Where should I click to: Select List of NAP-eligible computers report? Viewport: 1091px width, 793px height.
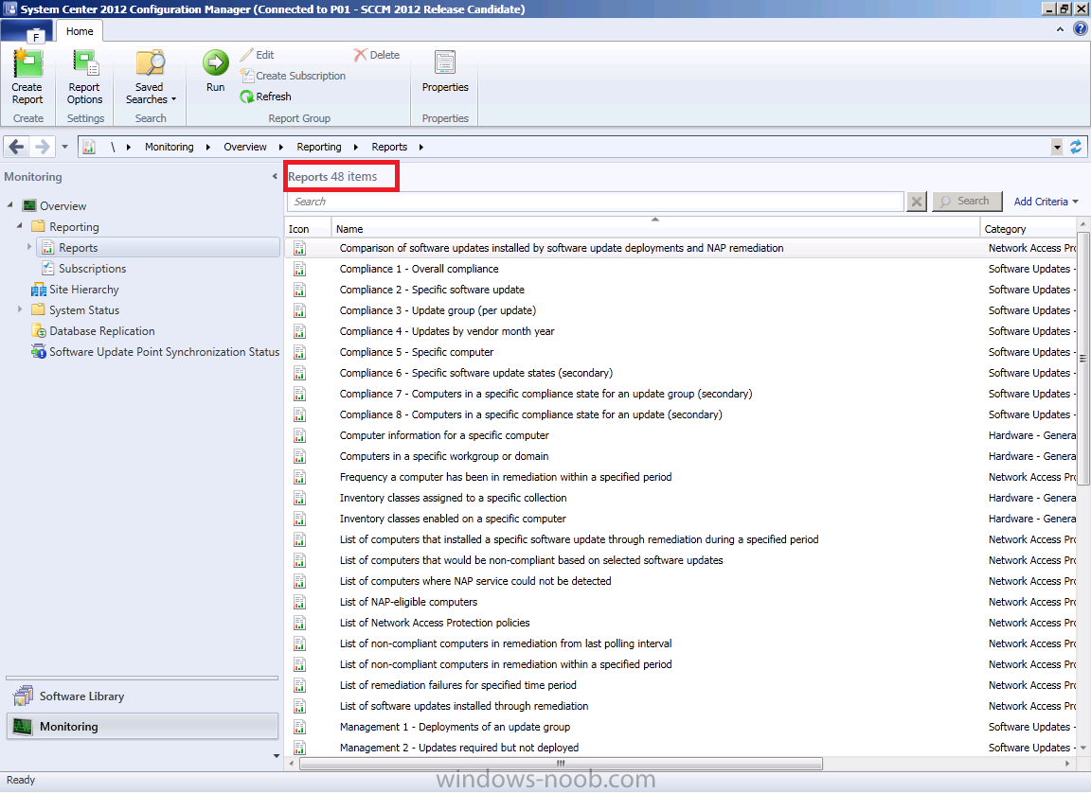[408, 603]
